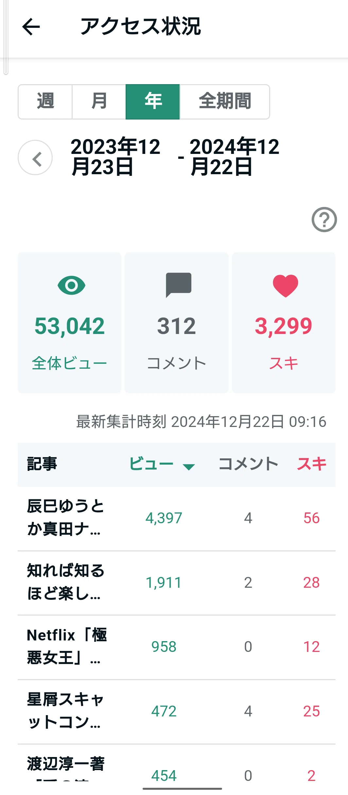Toggle sort arrow next to ビュー

189,467
